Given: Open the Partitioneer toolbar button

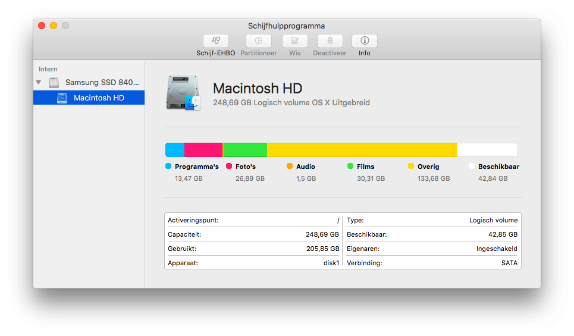Looking at the screenshot, I should coord(258,41).
